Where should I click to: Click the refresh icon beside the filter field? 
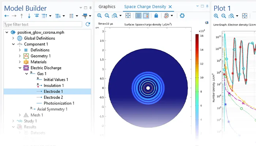87,24
